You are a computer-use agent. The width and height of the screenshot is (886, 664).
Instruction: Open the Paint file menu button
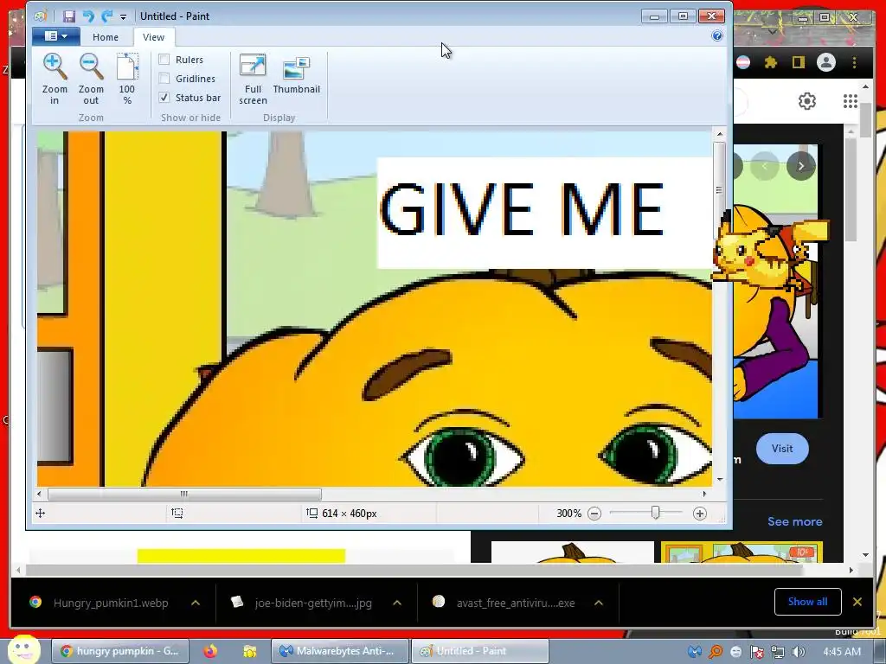point(55,36)
